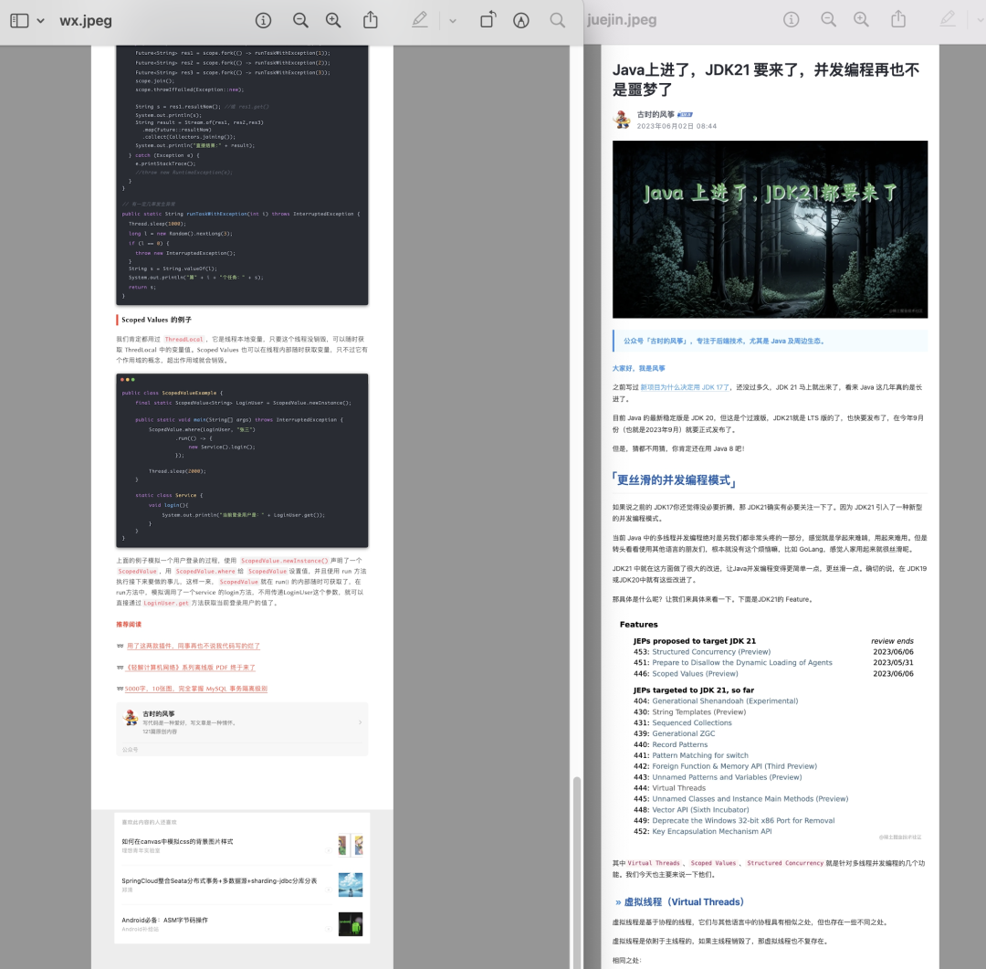Click vertical scrollbar of wx.jpeg window

click(x=577, y=871)
